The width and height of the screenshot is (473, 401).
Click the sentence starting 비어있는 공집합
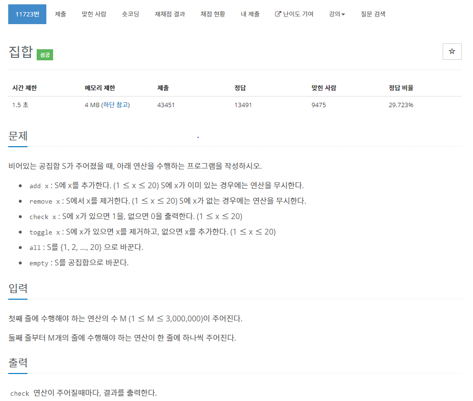click(135, 166)
